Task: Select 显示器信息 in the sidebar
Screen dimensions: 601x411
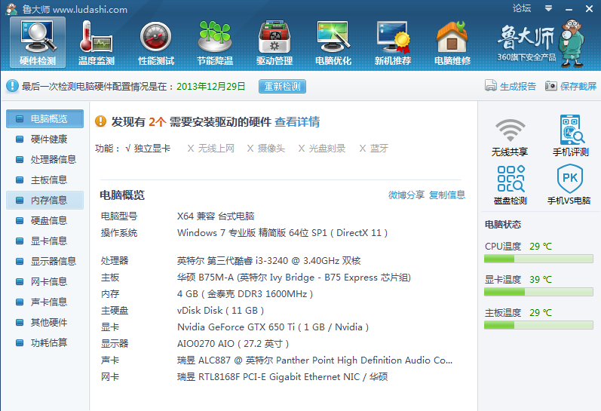Action: (44, 261)
